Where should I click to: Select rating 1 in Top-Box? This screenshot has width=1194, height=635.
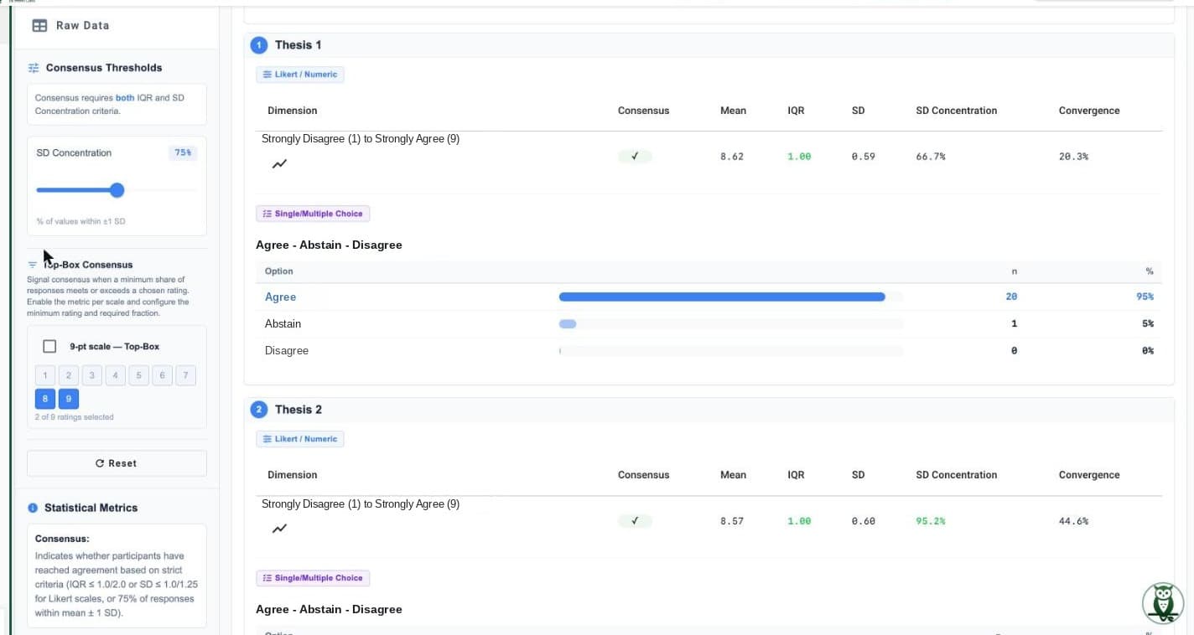(45, 375)
